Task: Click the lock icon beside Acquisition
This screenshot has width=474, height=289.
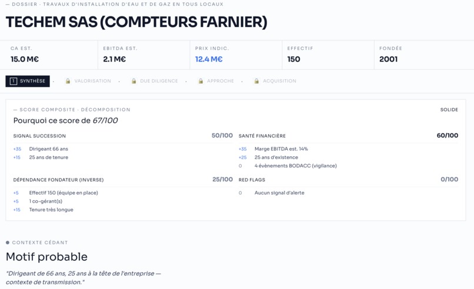Action: point(256,81)
